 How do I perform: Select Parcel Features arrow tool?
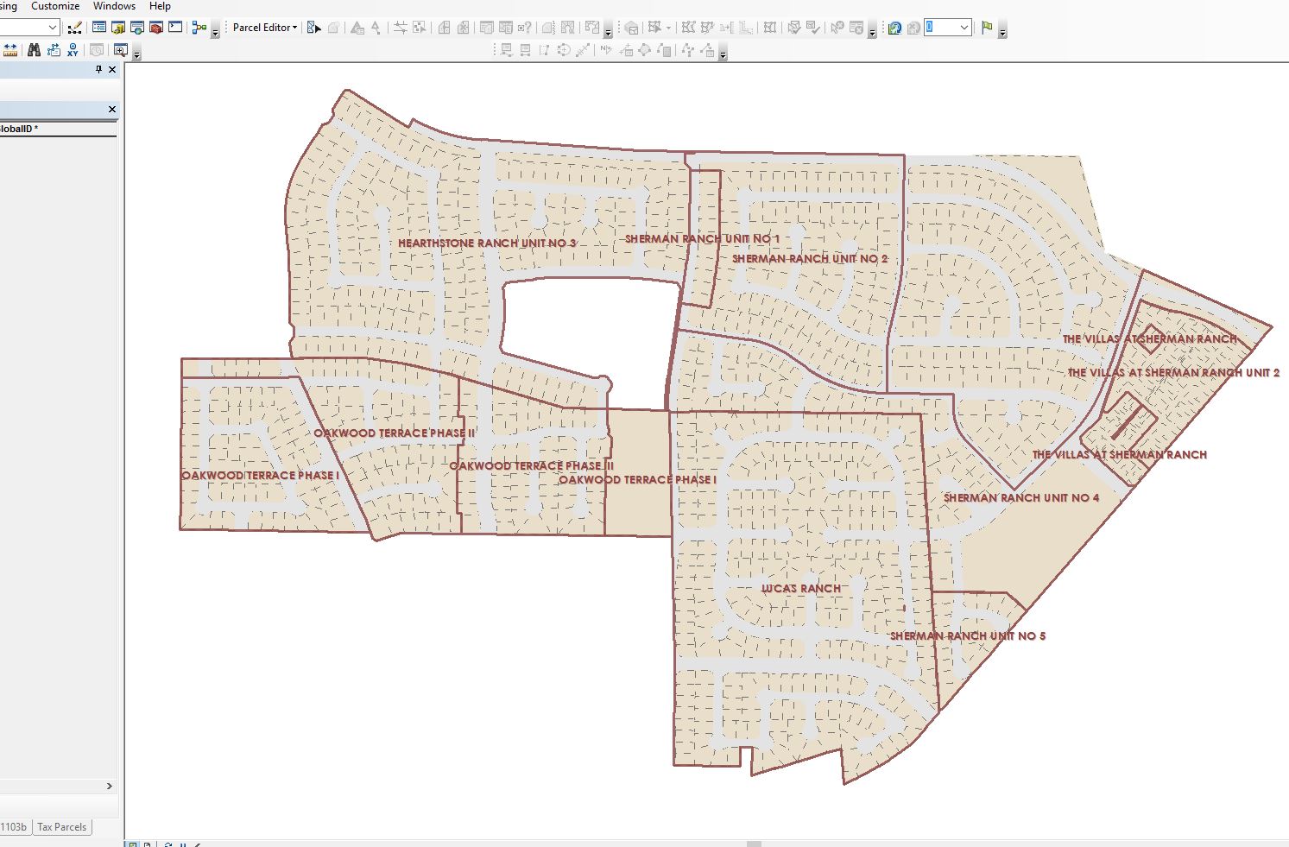(x=313, y=28)
